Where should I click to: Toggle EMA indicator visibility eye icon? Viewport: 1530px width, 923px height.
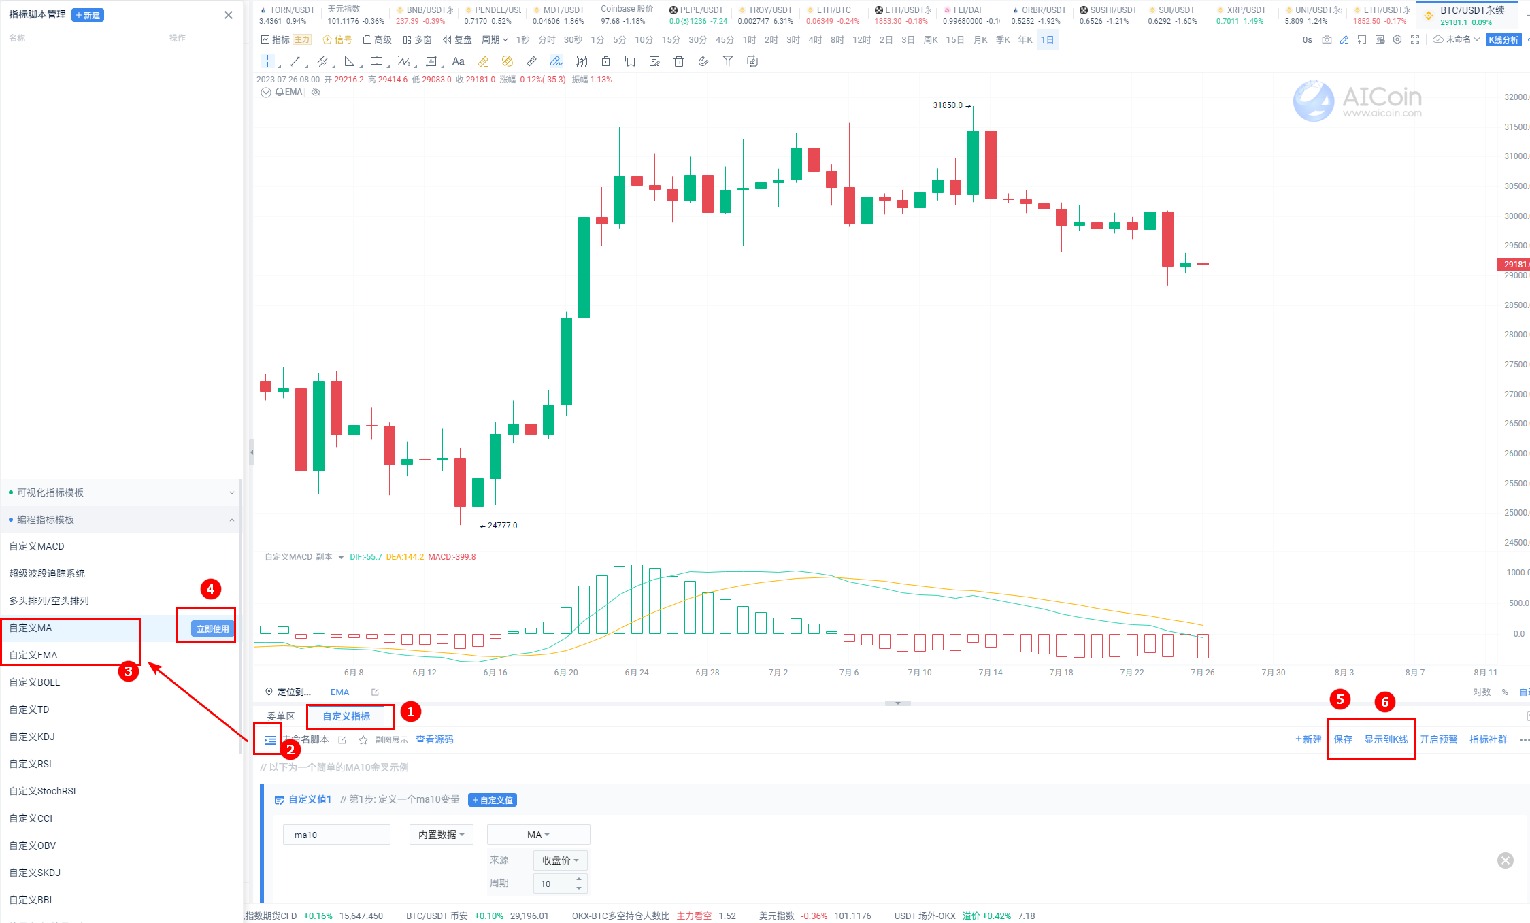tap(316, 92)
